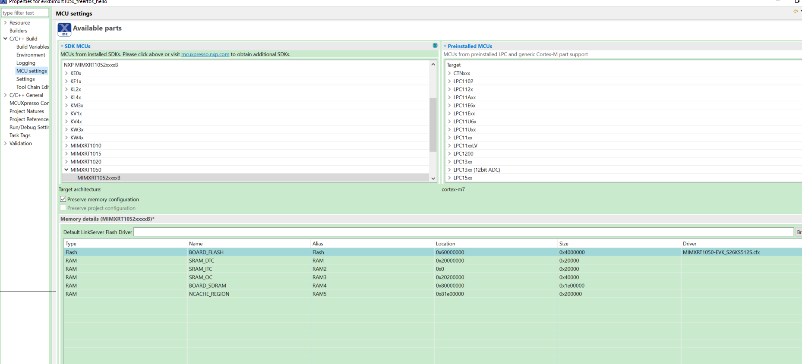Expand the CTNxxx target
This screenshot has width=802, height=364.
tap(449, 73)
